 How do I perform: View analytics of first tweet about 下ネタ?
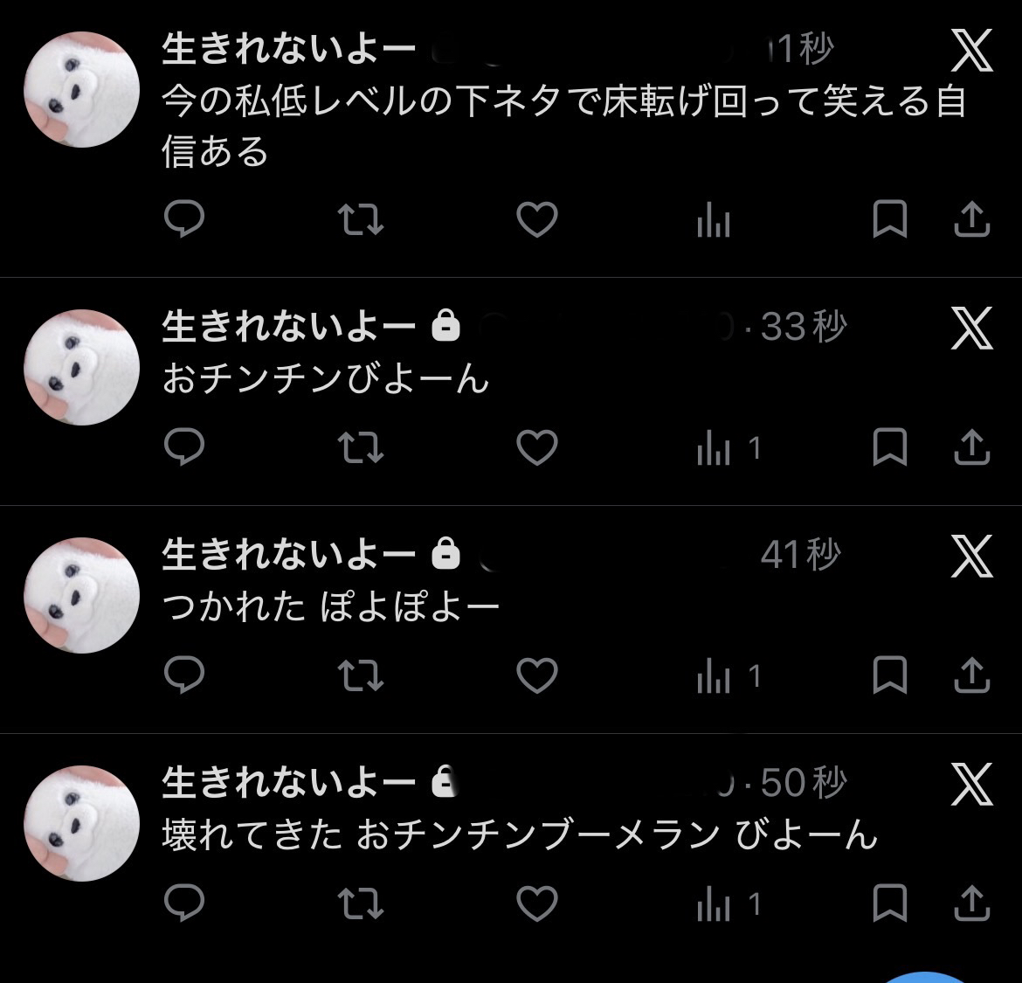tap(713, 219)
